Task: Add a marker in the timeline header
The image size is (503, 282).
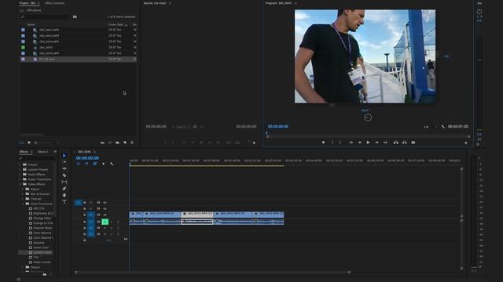Action: [x=103, y=164]
